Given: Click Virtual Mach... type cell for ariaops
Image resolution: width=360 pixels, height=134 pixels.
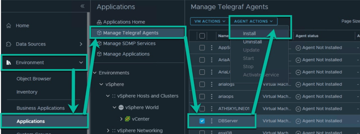Looking at the screenshot, I should pos(277,97).
